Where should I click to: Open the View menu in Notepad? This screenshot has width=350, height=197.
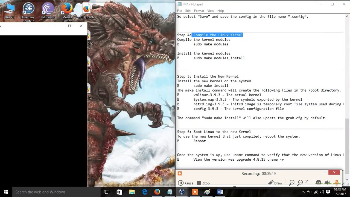(x=211, y=11)
